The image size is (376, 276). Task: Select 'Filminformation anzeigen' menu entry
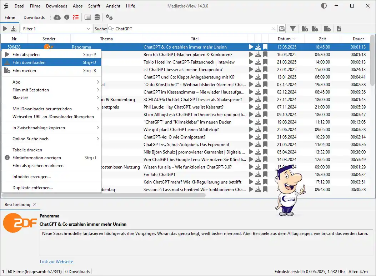(x=51, y=158)
